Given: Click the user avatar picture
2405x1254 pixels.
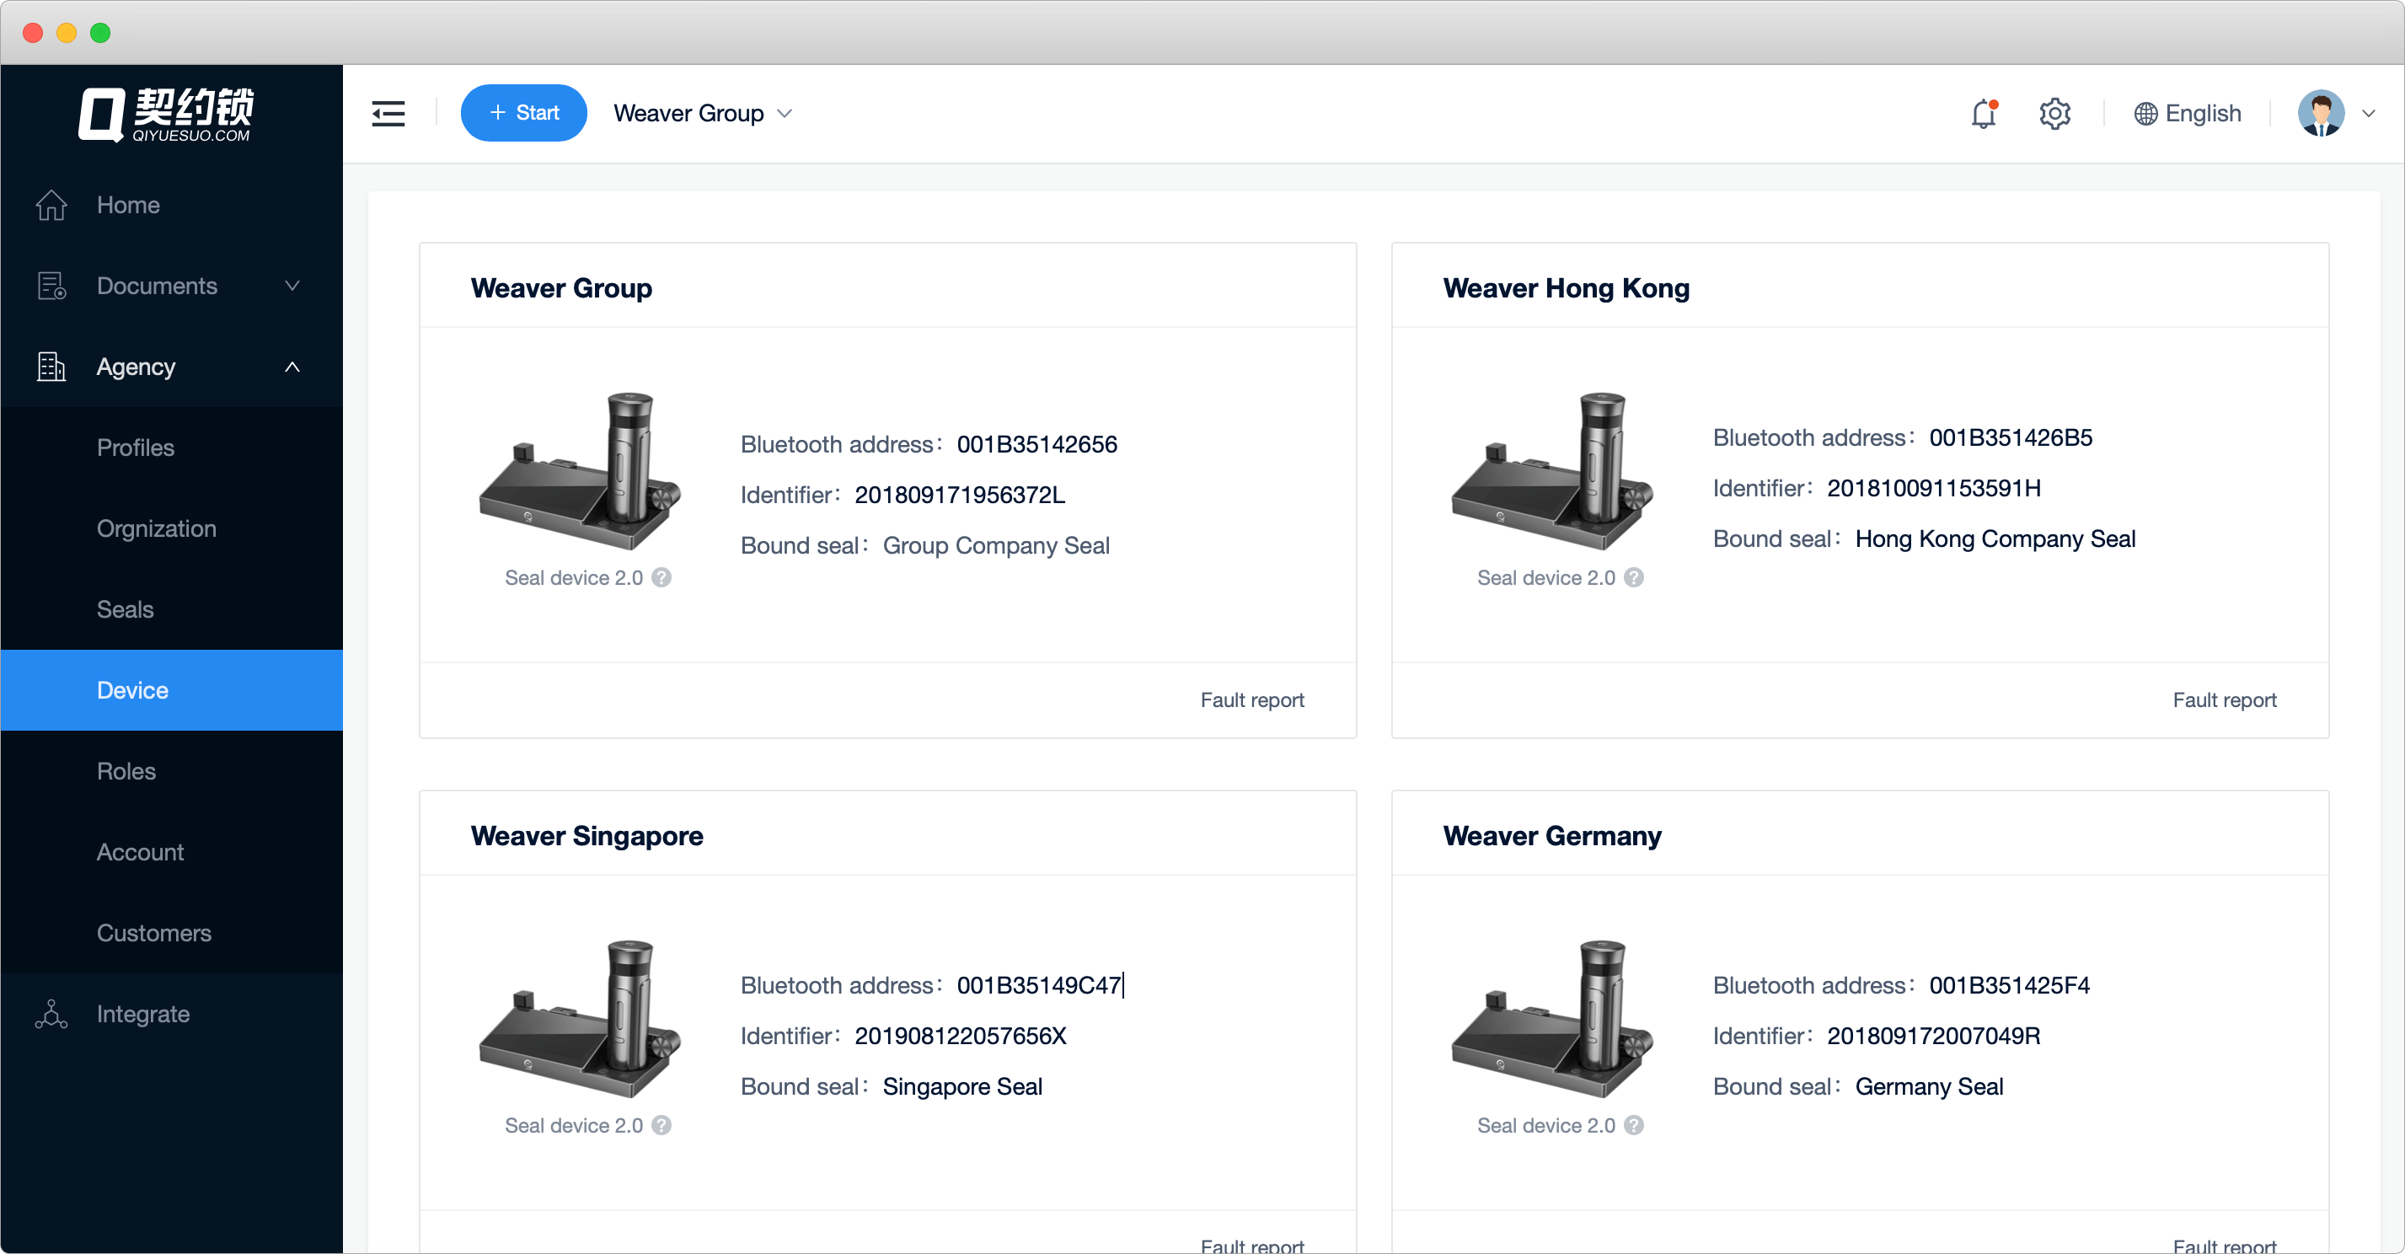Looking at the screenshot, I should 2320,114.
